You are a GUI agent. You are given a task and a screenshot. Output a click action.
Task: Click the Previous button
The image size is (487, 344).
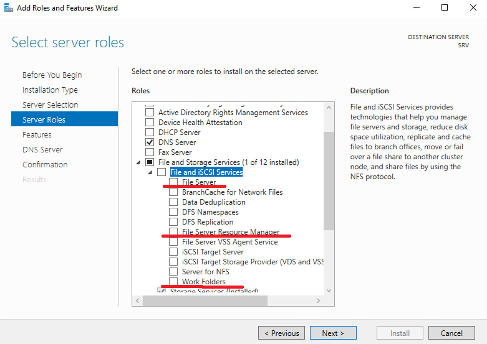tap(281, 333)
